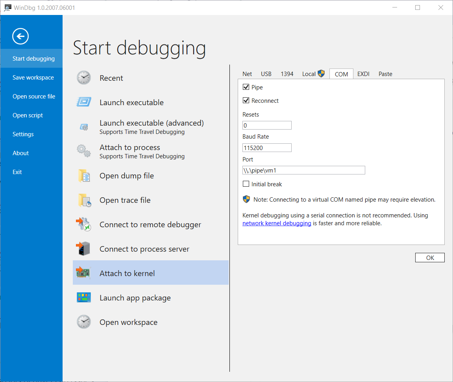Click the Open trace file icon
Screen dimensions: 453x382
pyautogui.click(x=84, y=200)
